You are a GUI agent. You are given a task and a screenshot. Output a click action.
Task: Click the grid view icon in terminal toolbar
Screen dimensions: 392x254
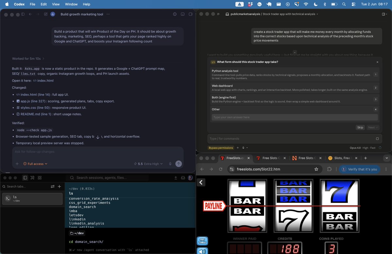tap(40, 178)
